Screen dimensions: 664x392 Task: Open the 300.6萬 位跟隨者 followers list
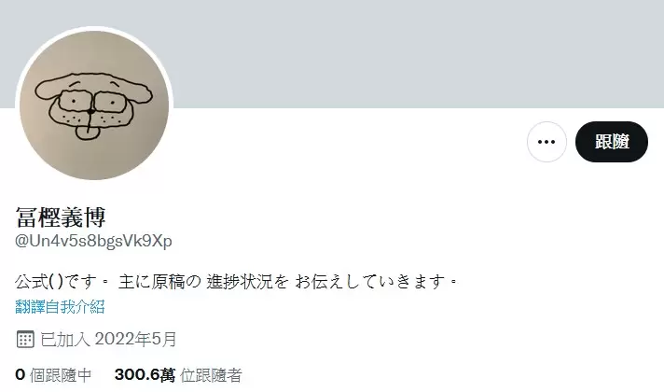178,375
